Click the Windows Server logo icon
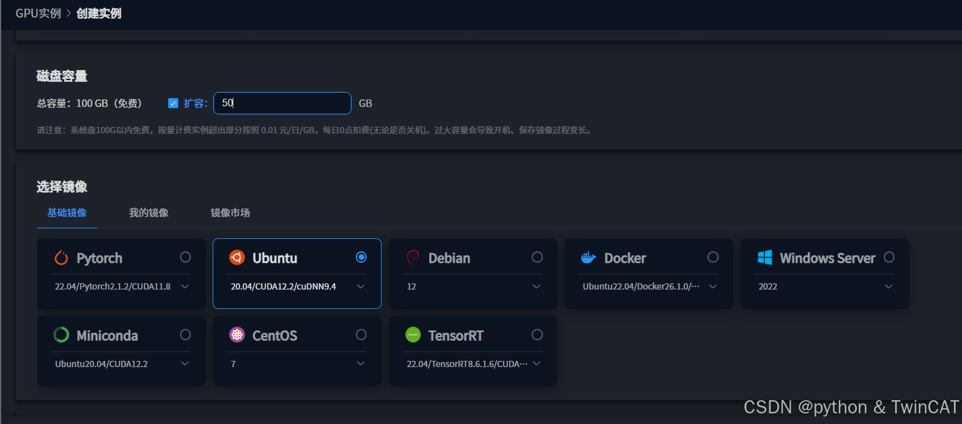 [x=765, y=258]
